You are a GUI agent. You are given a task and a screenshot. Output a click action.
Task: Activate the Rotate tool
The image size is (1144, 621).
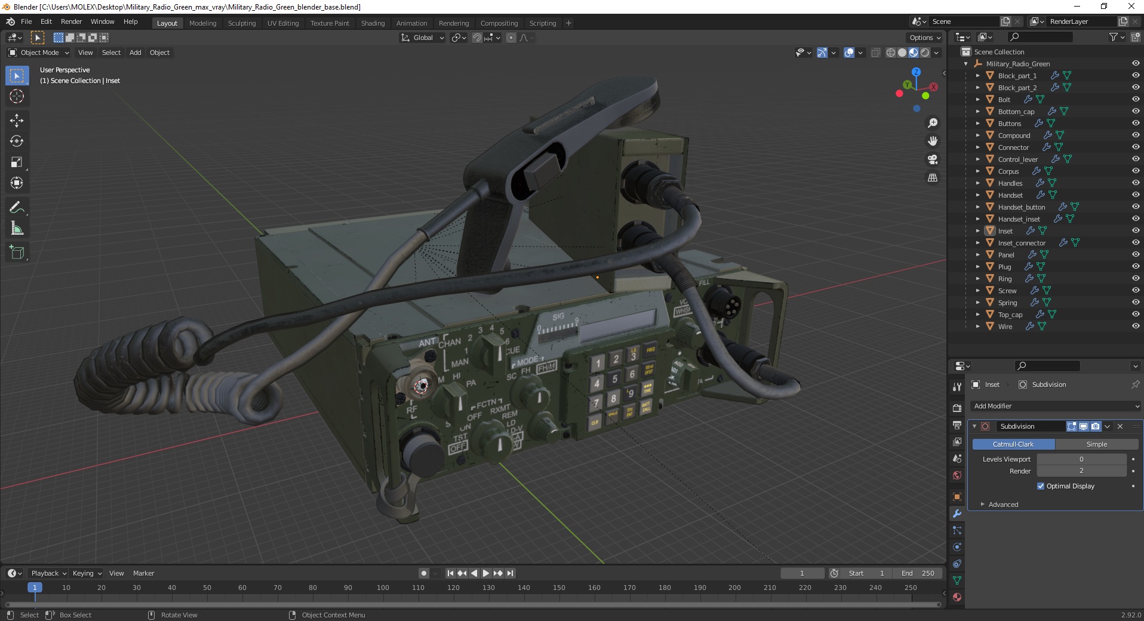pyautogui.click(x=17, y=142)
